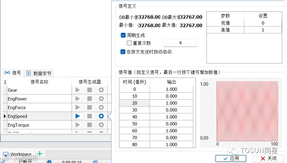This screenshot has height=163, width=287.
Task: Start the EngForce signal generator
Action: tap(78, 107)
